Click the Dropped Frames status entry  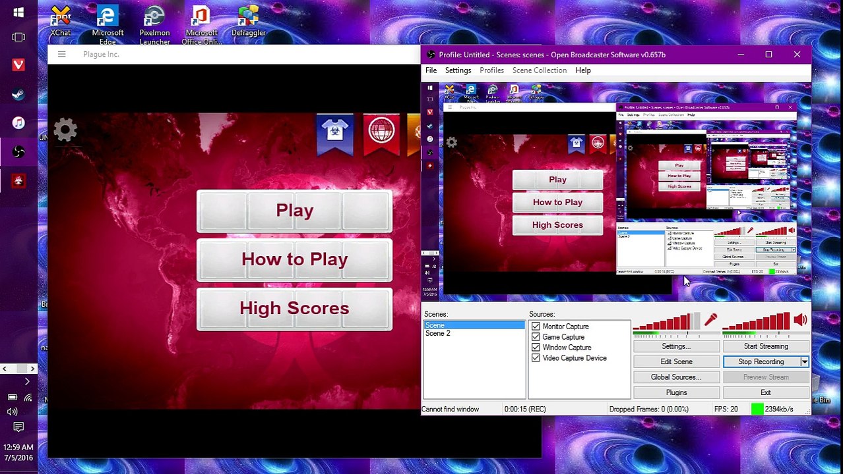[649, 409]
